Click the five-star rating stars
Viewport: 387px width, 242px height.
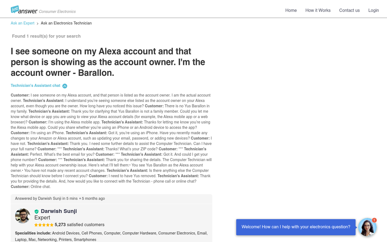coord(43,225)
